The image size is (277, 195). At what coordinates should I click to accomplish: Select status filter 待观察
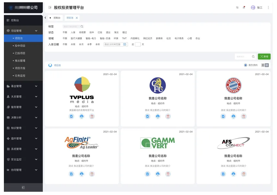click(x=82, y=32)
